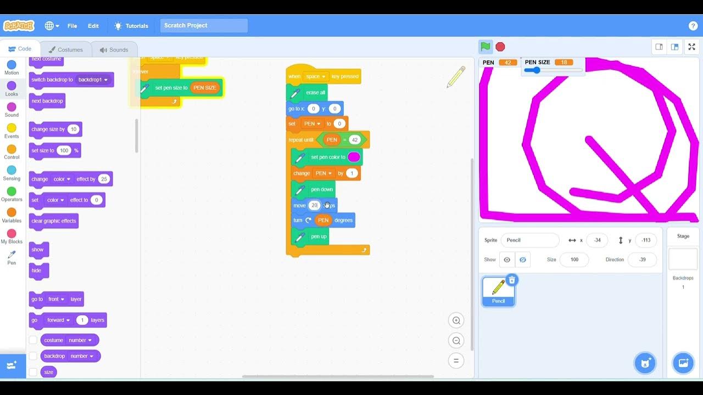703x395 pixels.
Task: Open the File menu
Action: 72,26
